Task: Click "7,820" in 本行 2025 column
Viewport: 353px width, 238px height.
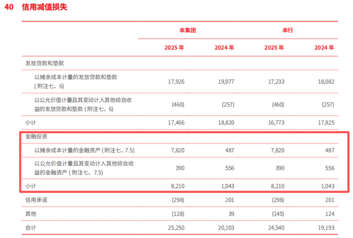Action: (x=277, y=151)
